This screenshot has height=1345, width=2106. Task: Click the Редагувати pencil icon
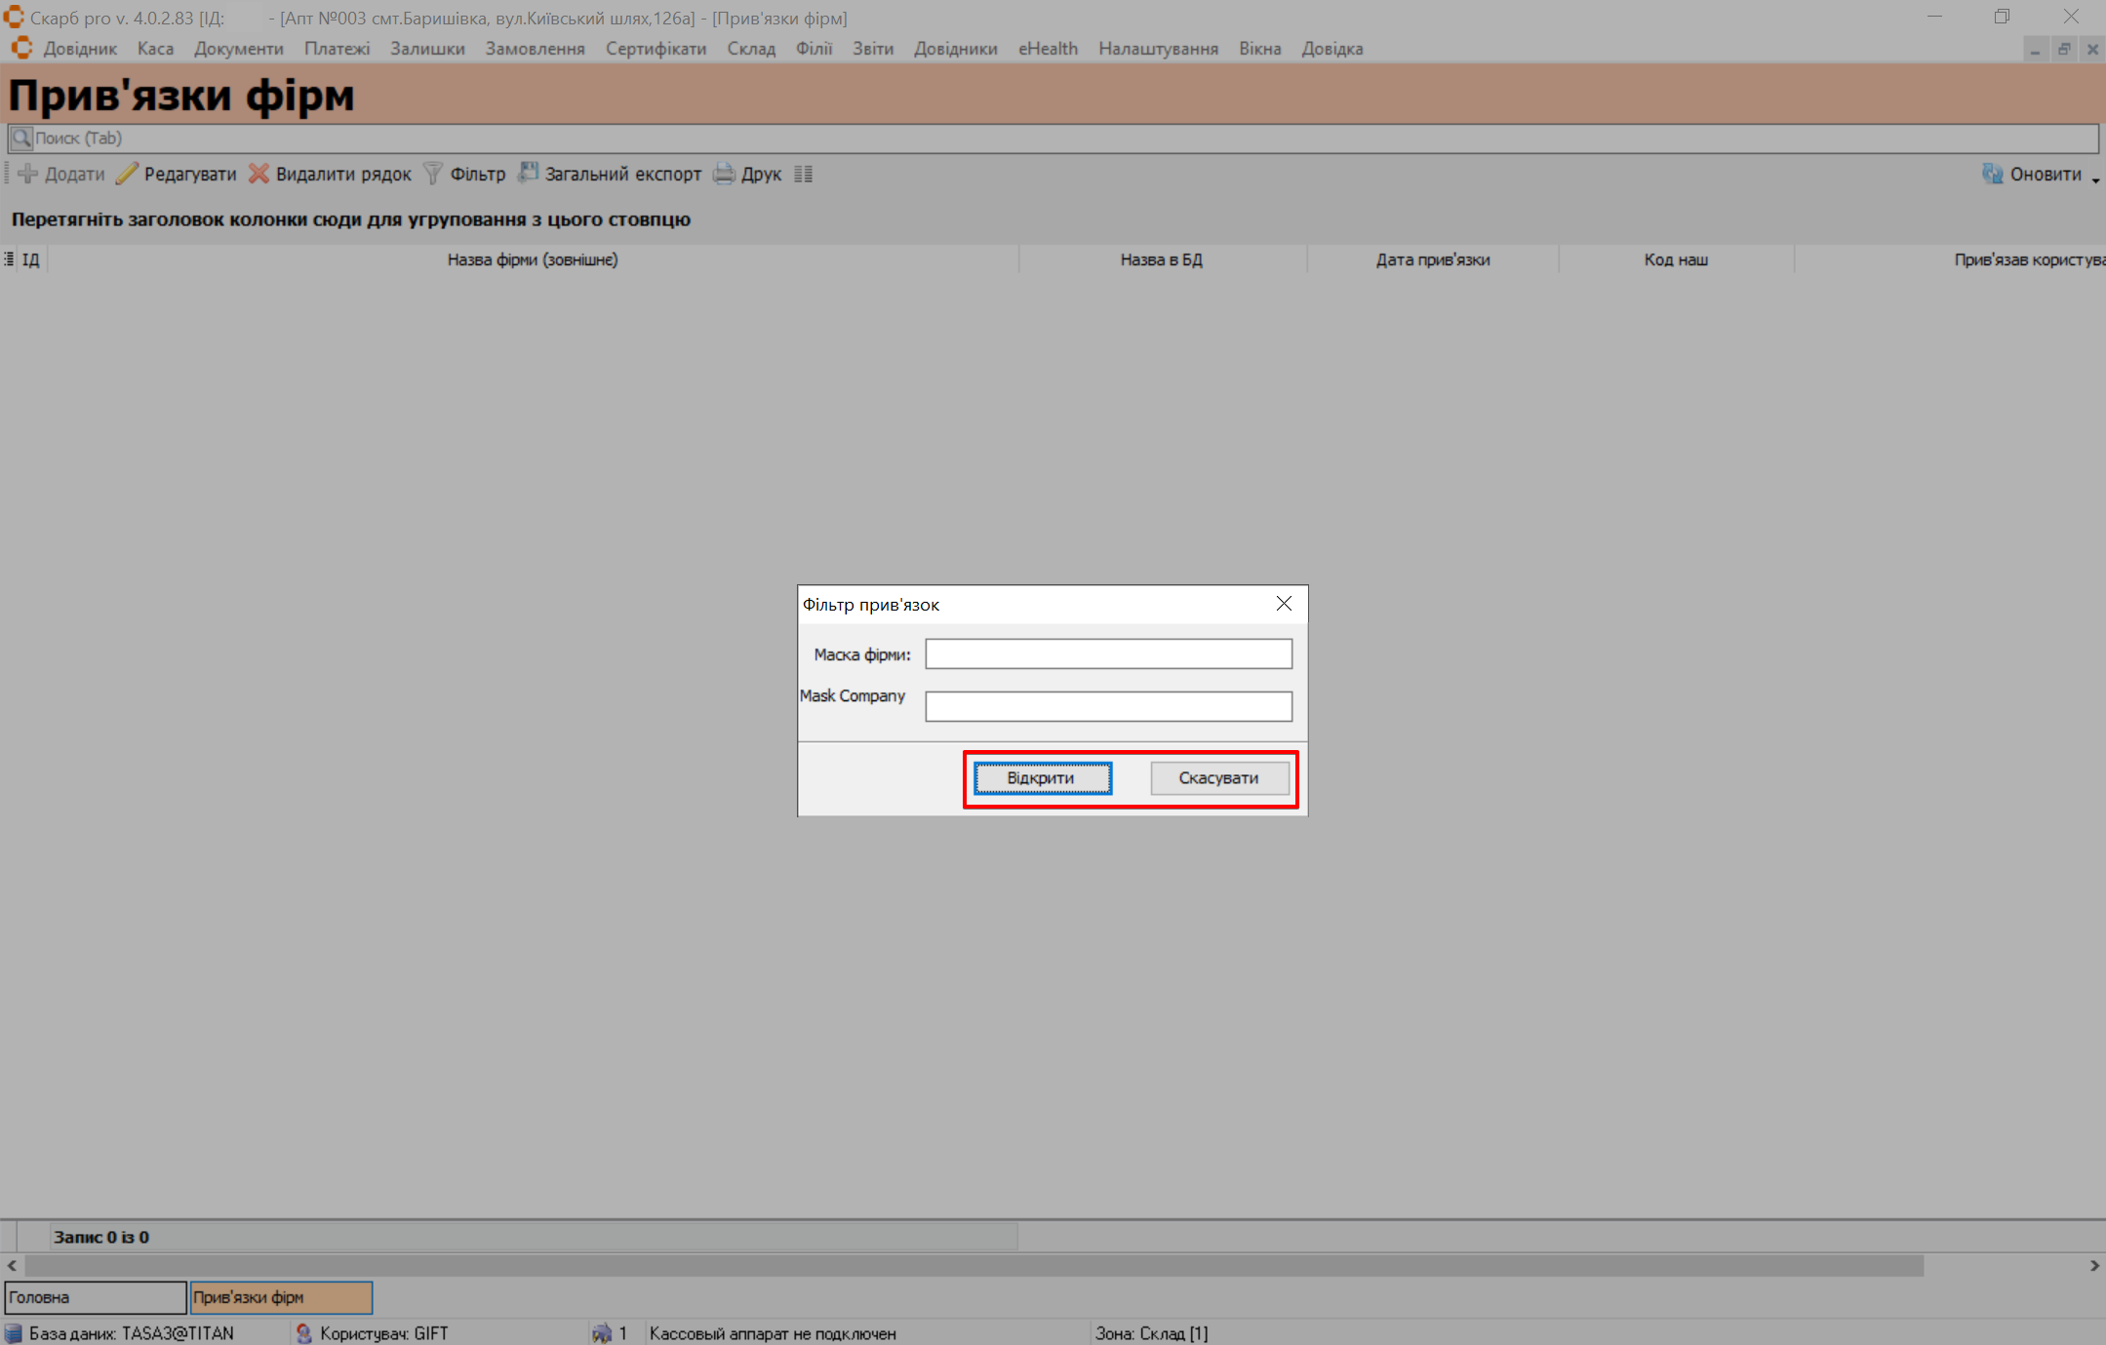127,174
